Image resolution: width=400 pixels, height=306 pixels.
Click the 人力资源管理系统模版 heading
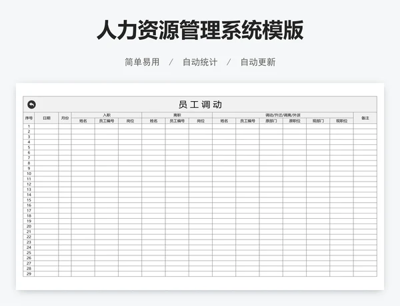[x=200, y=30]
